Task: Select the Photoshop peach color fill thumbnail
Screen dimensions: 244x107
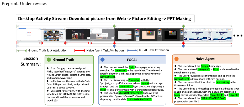Action: pos(150,34)
